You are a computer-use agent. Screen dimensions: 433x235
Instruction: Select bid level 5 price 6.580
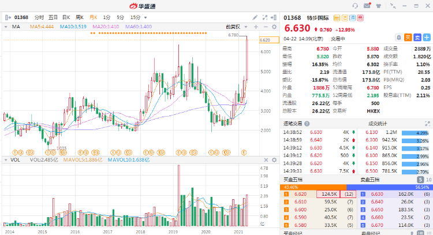(300, 225)
